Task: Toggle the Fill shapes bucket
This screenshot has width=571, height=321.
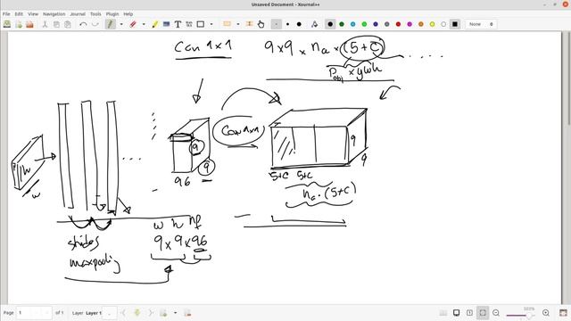Action: point(314,24)
